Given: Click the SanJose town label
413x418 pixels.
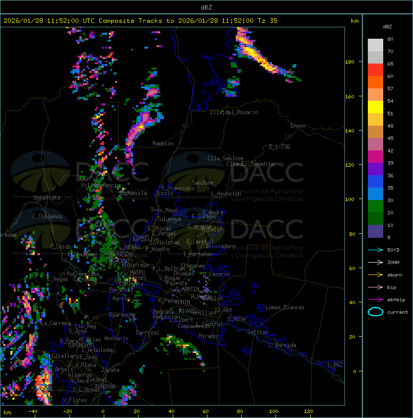Looking at the screenshot, I should coord(203,183).
